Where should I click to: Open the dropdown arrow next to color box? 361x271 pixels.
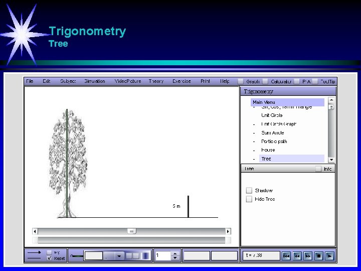pyautogui.click(x=119, y=256)
